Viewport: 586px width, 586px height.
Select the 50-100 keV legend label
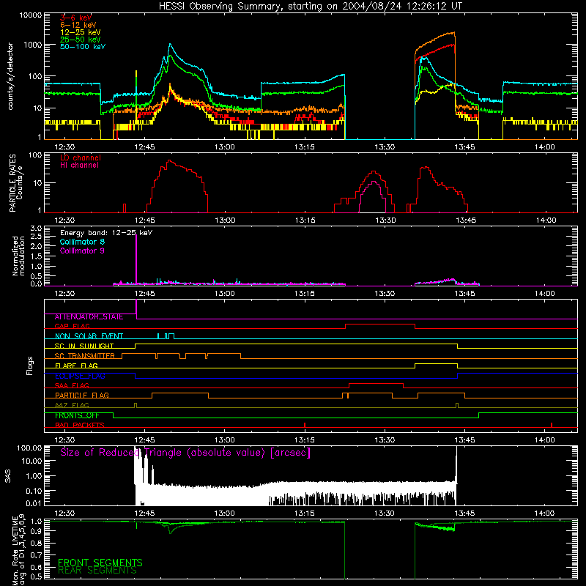coord(83,47)
